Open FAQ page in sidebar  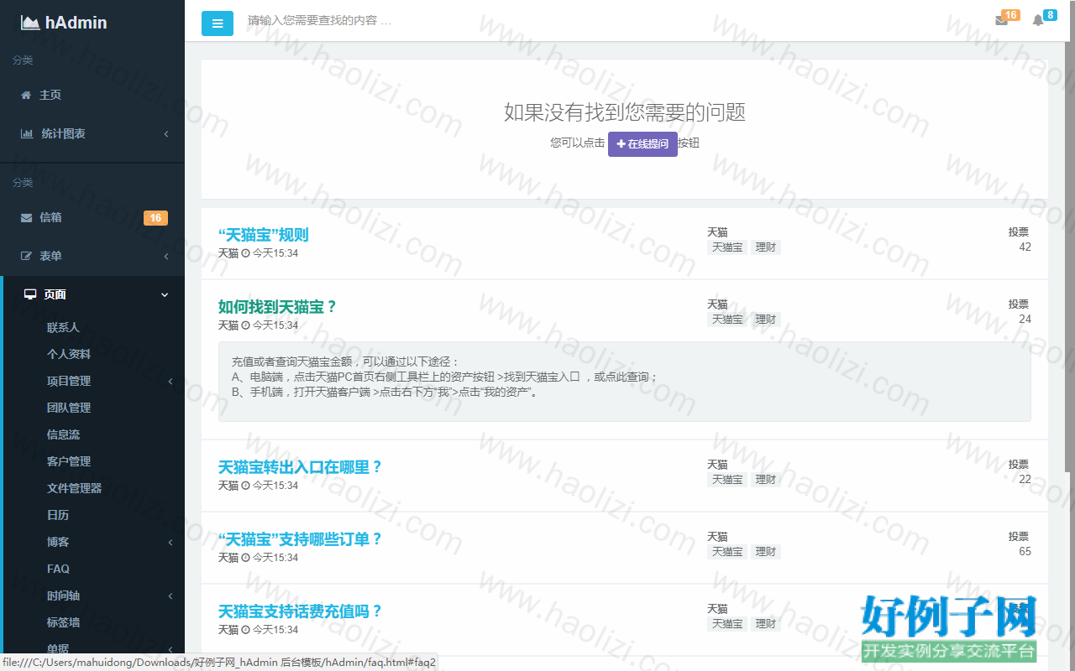(58, 569)
